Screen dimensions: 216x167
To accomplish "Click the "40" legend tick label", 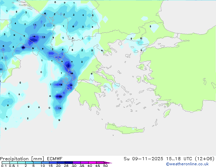I will tap(90, 166).
